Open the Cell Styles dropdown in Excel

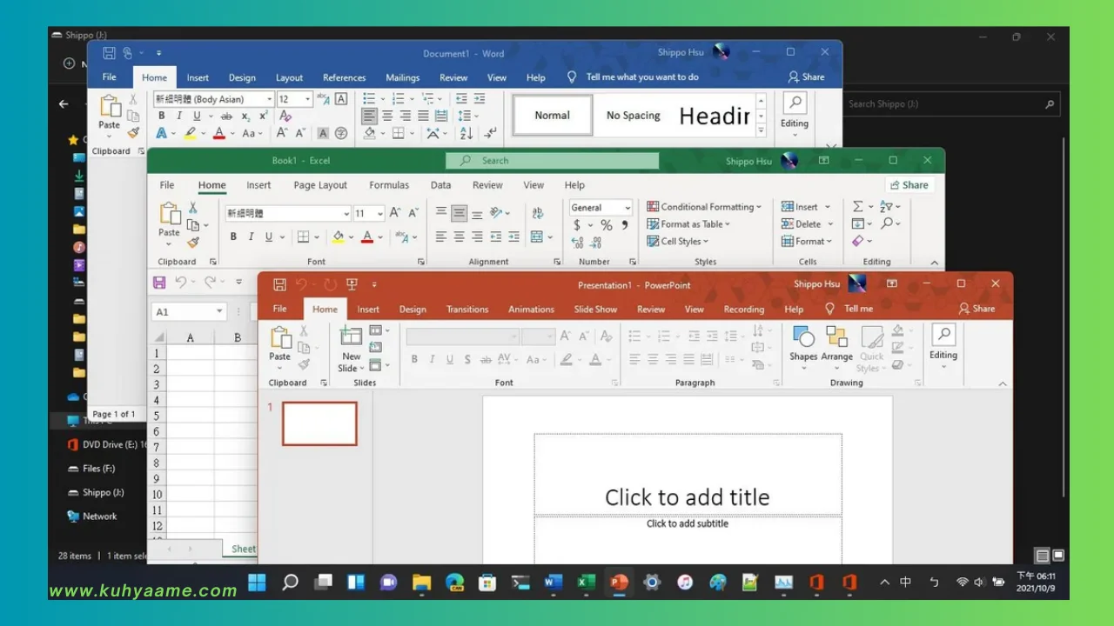(677, 242)
